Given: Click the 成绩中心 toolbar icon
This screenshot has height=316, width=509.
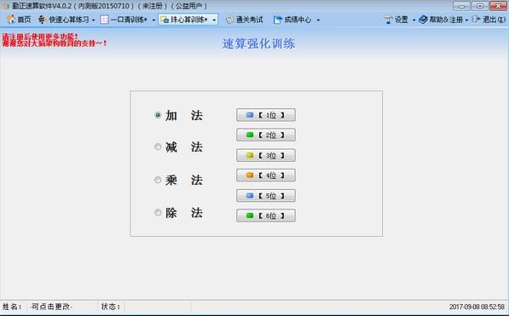Looking at the screenshot, I should [x=278, y=20].
